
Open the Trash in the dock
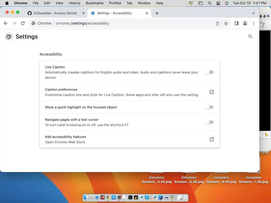(185, 197)
